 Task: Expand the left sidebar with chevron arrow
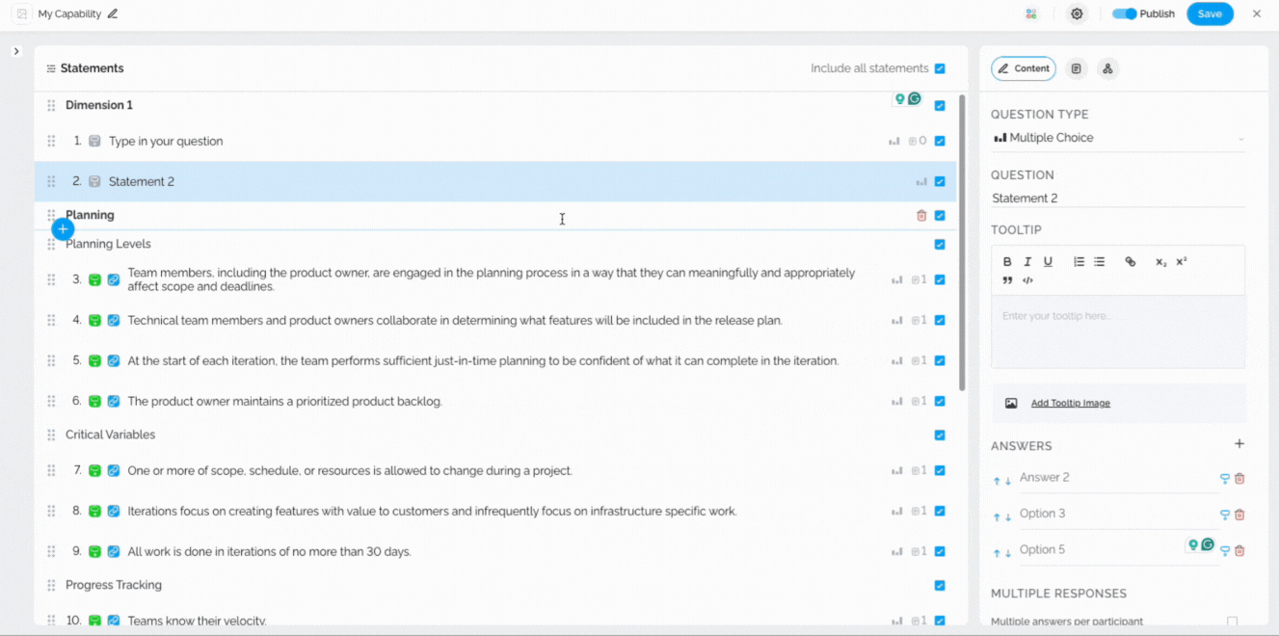point(16,51)
